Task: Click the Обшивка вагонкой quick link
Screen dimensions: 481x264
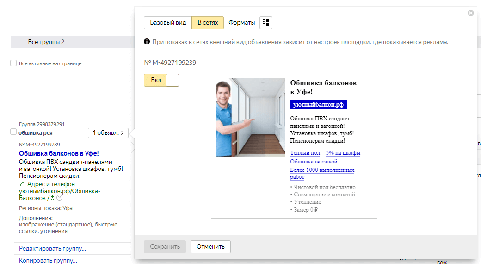Action: pyautogui.click(x=314, y=161)
